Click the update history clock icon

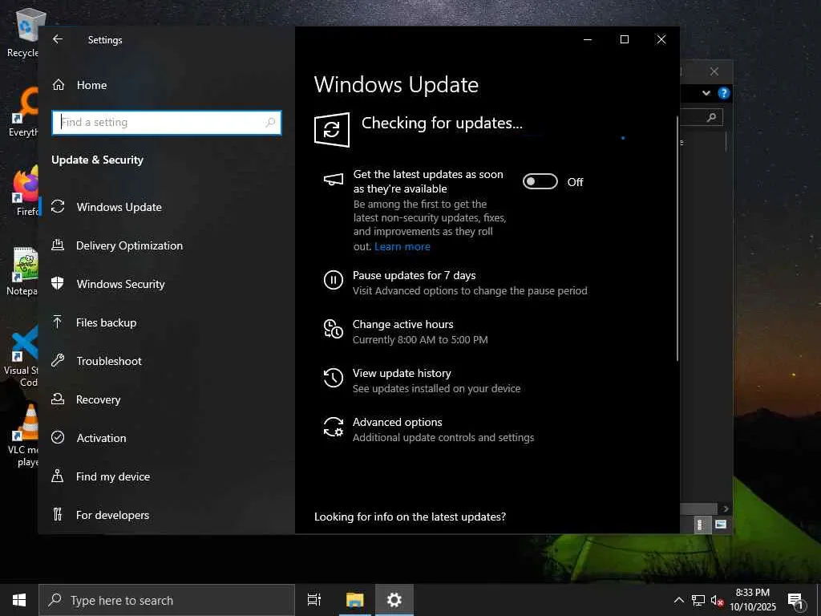pos(333,378)
